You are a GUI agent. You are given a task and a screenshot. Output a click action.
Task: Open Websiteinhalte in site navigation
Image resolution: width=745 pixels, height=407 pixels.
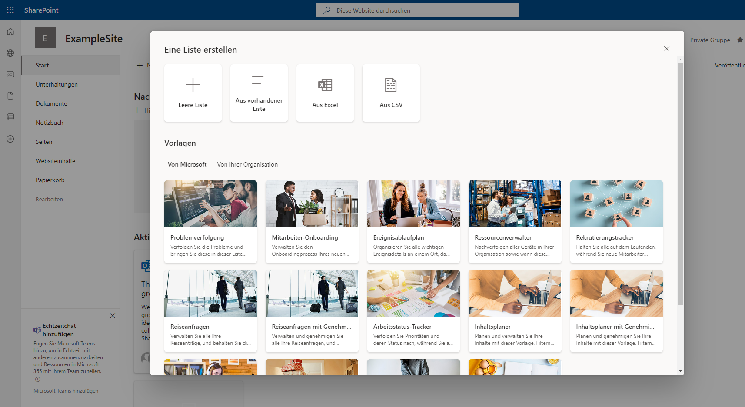click(x=70, y=161)
